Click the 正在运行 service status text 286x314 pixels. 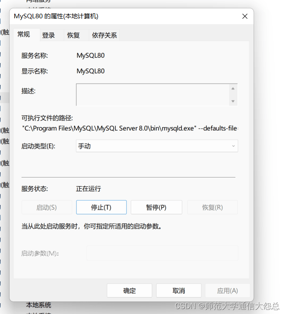click(88, 189)
